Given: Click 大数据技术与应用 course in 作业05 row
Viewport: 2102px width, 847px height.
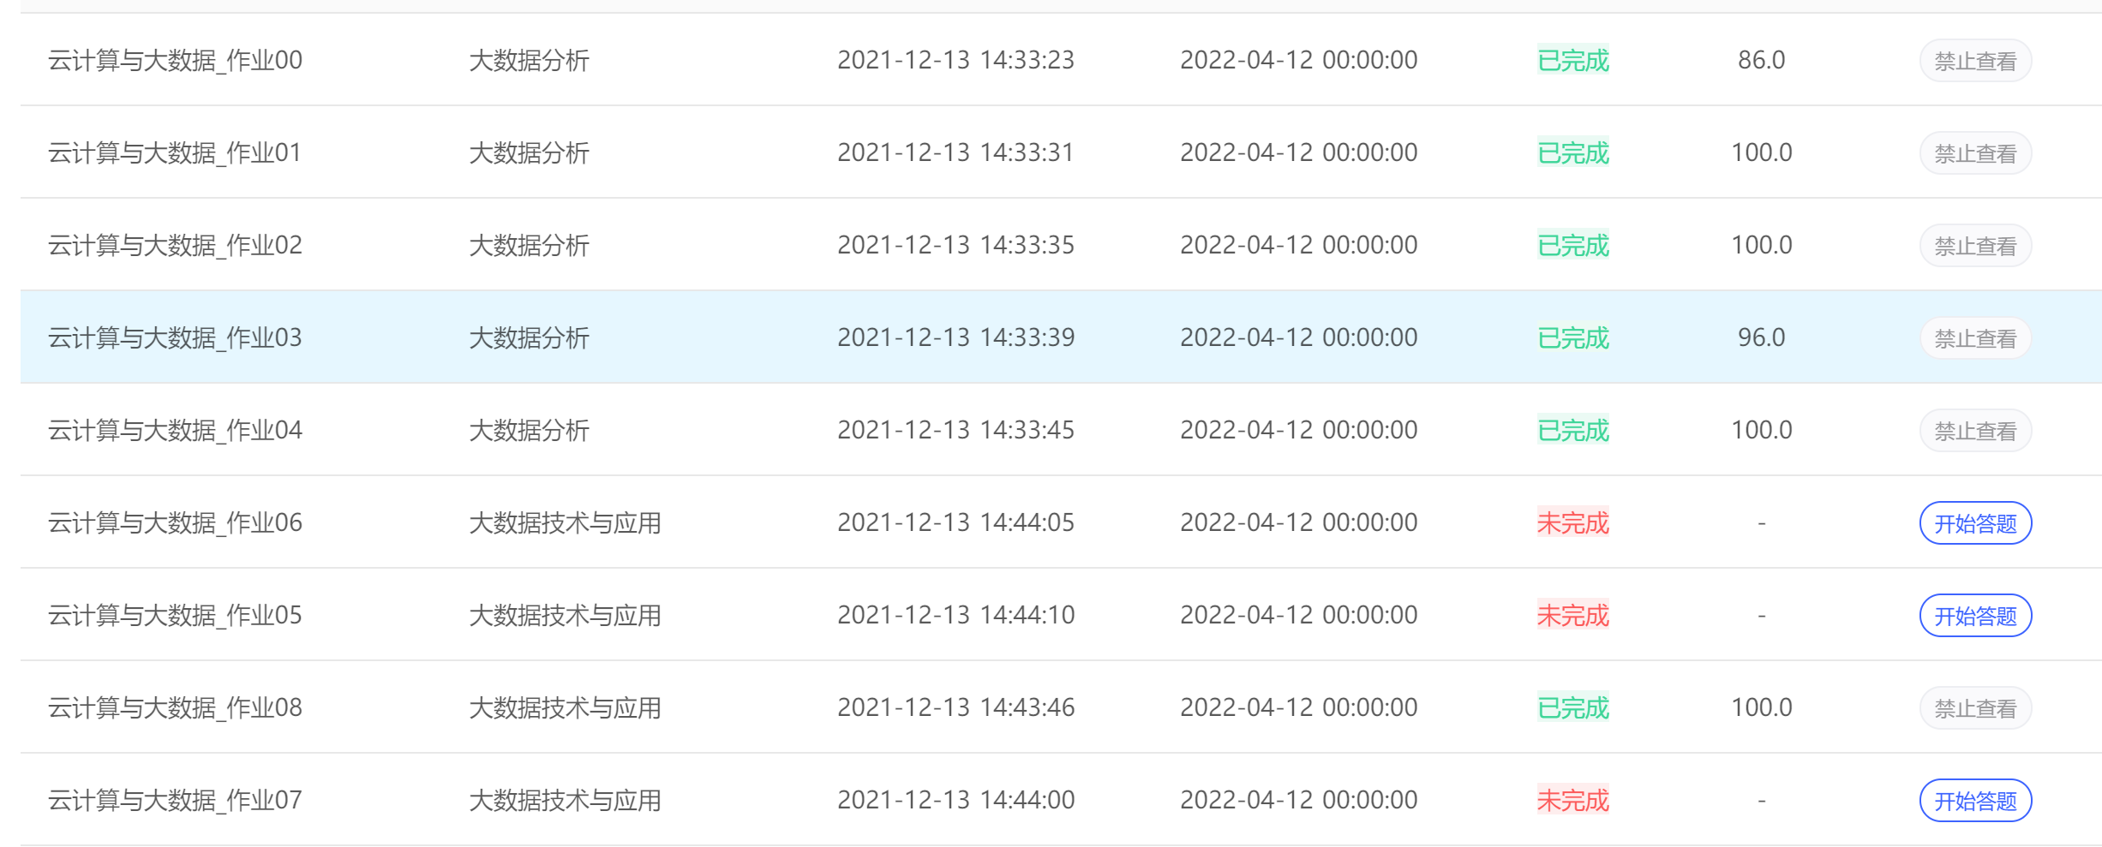Looking at the screenshot, I should click(565, 615).
